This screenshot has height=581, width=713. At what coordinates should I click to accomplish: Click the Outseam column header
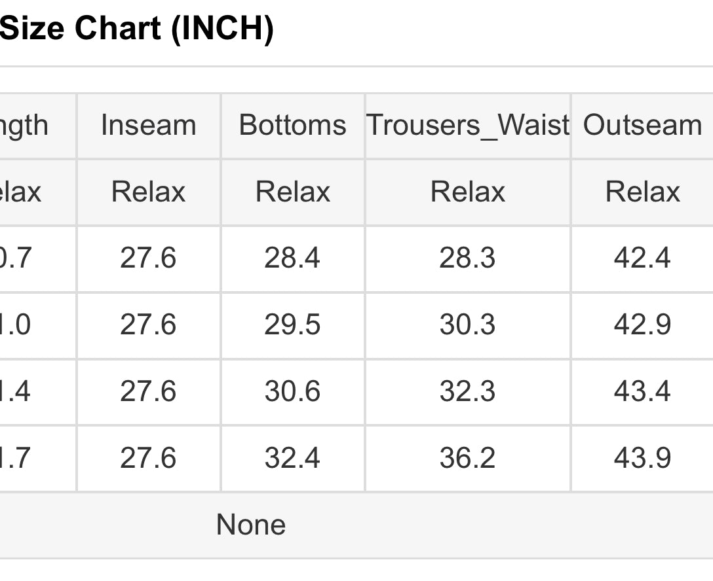point(642,125)
